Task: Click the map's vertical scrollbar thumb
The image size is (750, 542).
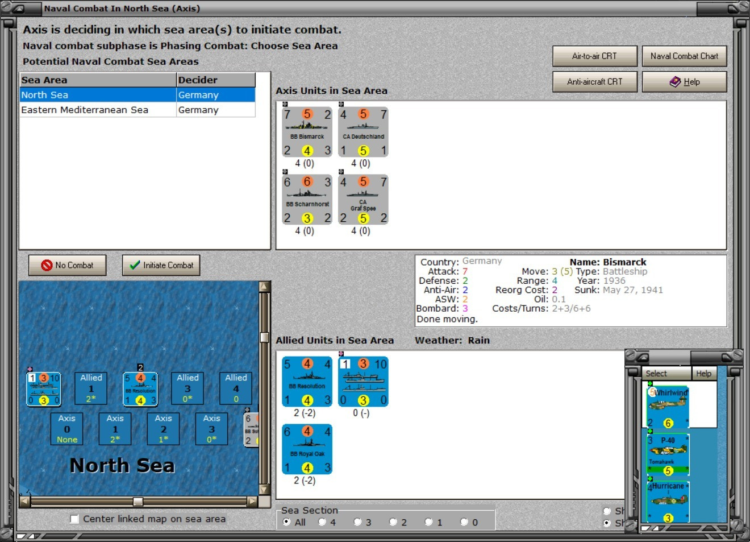Action: click(264, 337)
